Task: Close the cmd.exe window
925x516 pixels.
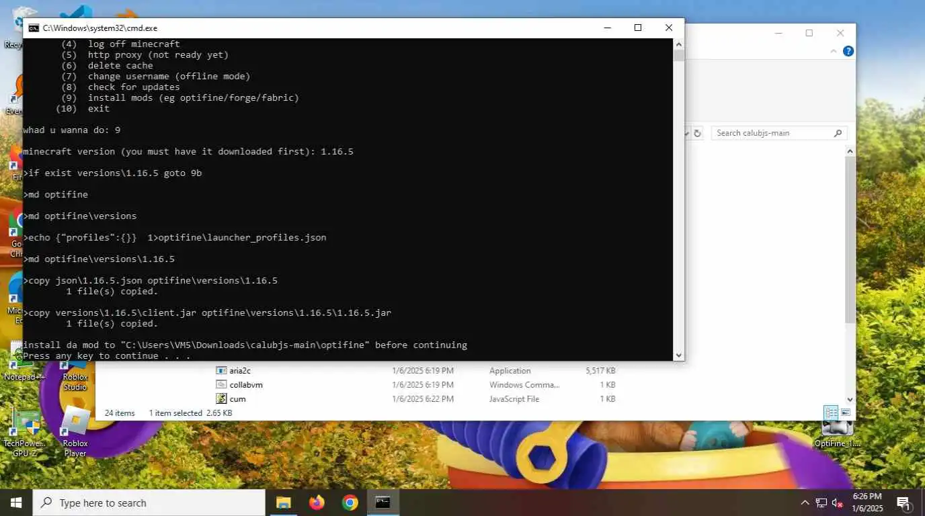Action: pyautogui.click(x=669, y=28)
